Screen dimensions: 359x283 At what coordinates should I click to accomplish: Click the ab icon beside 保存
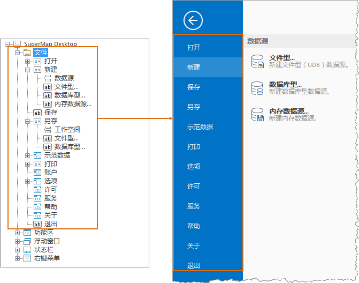(x=37, y=113)
